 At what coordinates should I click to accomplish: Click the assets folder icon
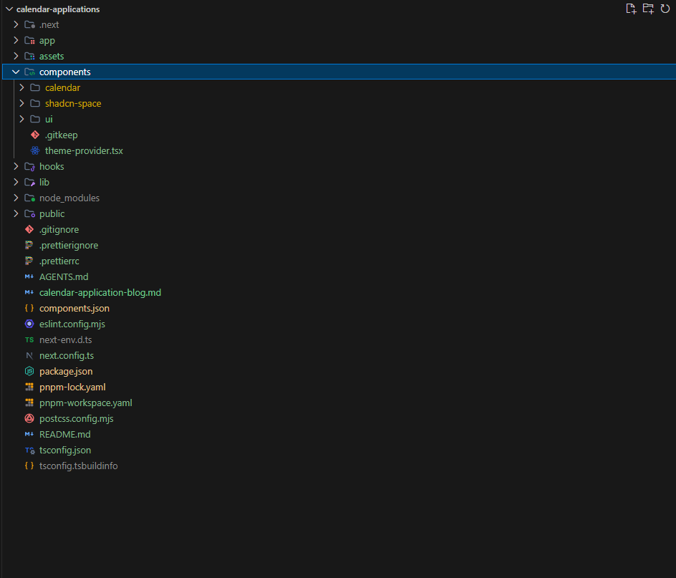pos(30,56)
